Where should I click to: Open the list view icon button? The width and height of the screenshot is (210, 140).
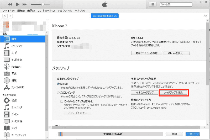coord(153,4)
